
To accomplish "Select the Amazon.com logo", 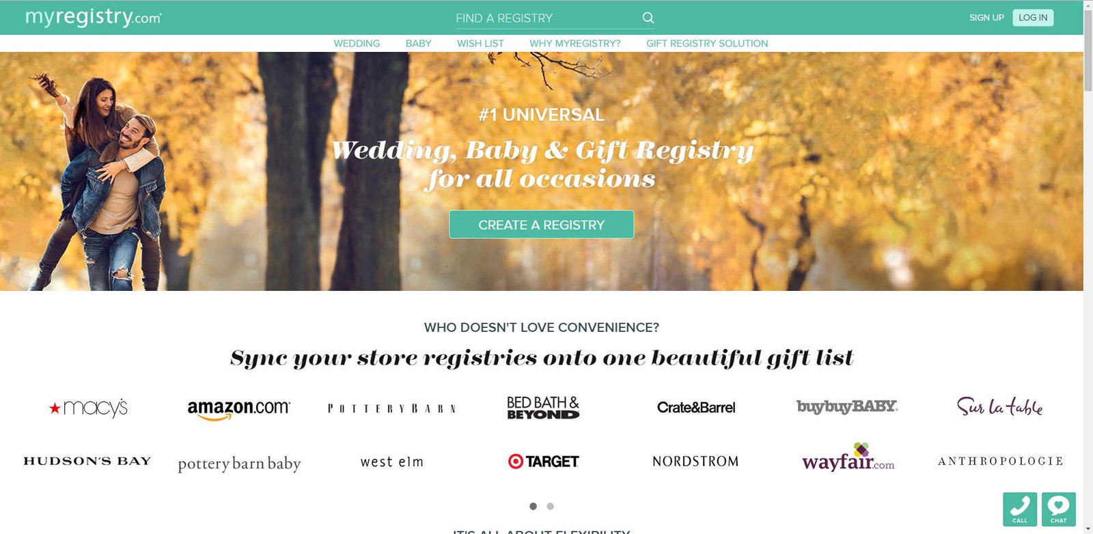I will pyautogui.click(x=238, y=408).
